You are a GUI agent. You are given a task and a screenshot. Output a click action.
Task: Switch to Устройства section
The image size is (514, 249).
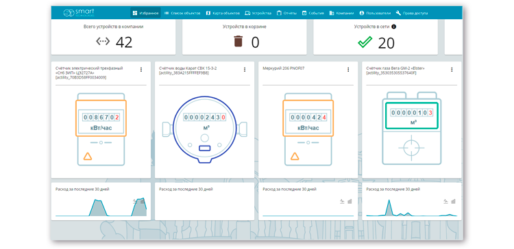pos(258,13)
